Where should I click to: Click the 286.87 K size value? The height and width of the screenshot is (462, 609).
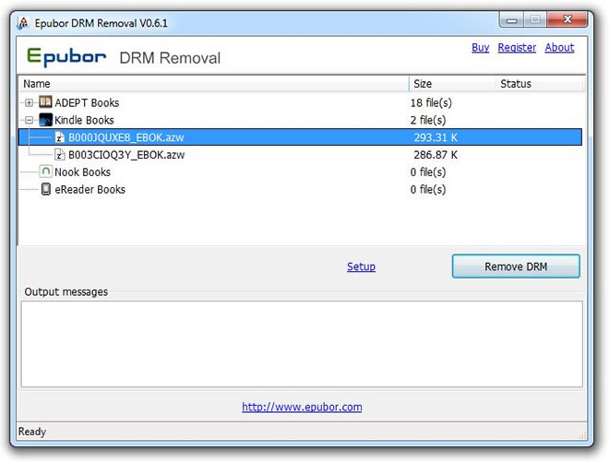click(436, 155)
